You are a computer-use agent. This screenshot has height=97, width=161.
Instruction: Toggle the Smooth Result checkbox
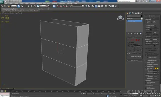146,63
